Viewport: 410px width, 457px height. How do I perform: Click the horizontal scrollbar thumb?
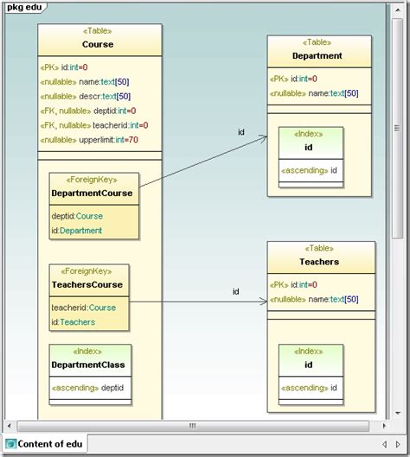click(193, 426)
